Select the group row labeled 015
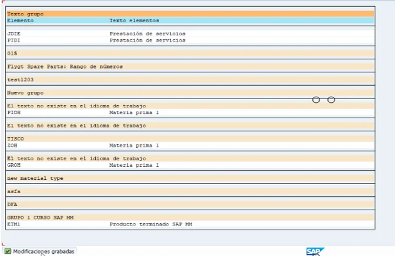395x256 pixels. pyautogui.click(x=190, y=53)
